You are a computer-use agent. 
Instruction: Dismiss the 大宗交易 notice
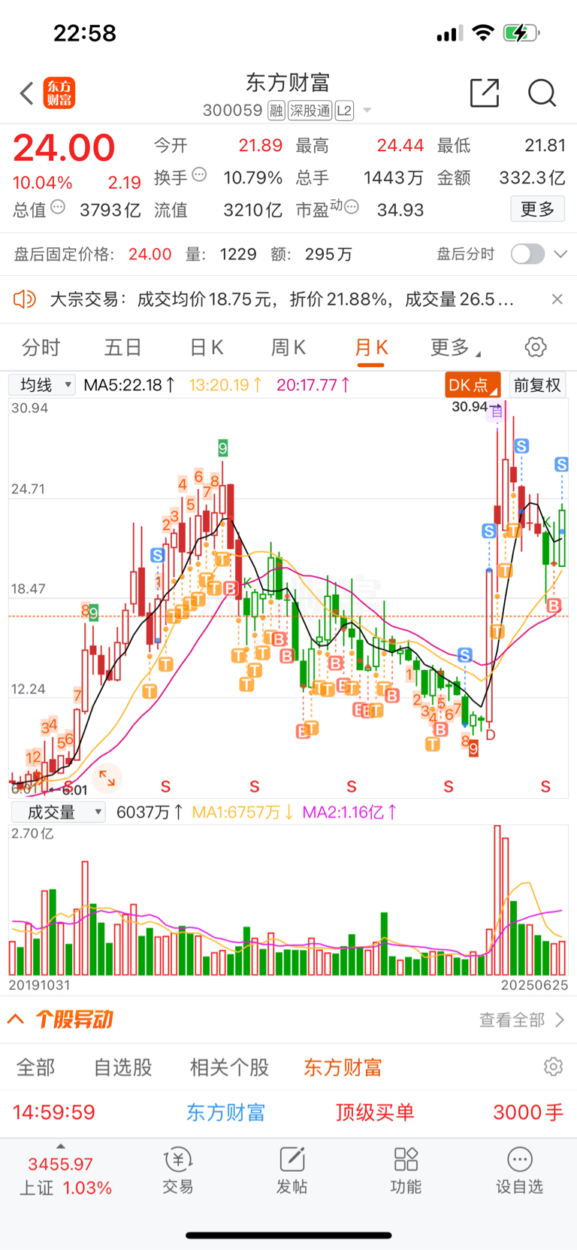[557, 299]
